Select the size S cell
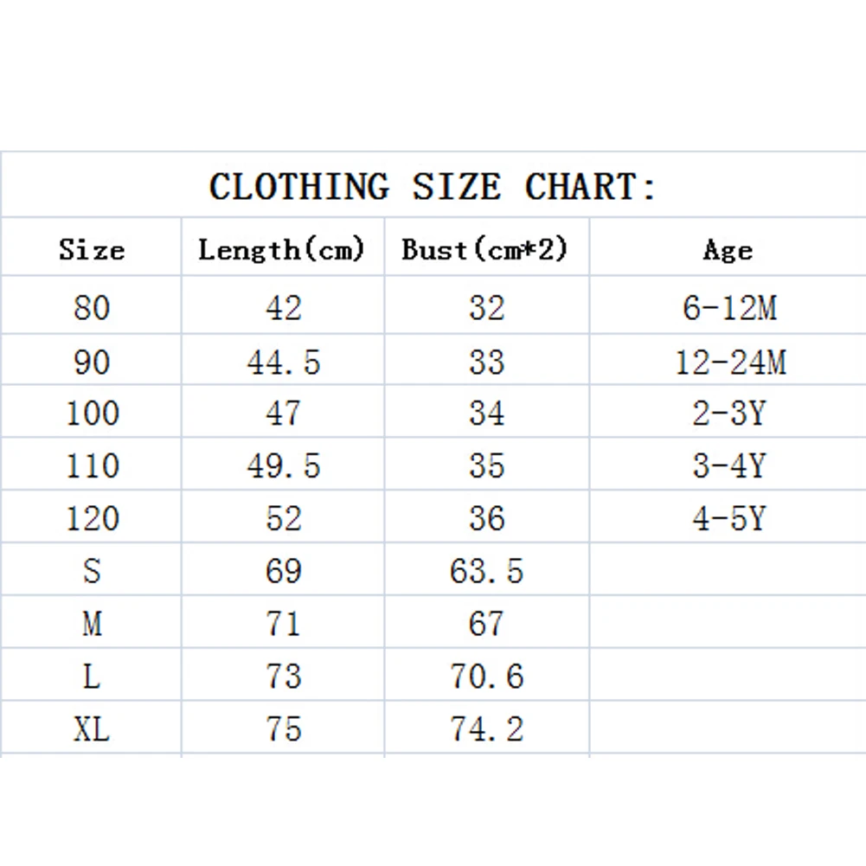 (x=92, y=570)
